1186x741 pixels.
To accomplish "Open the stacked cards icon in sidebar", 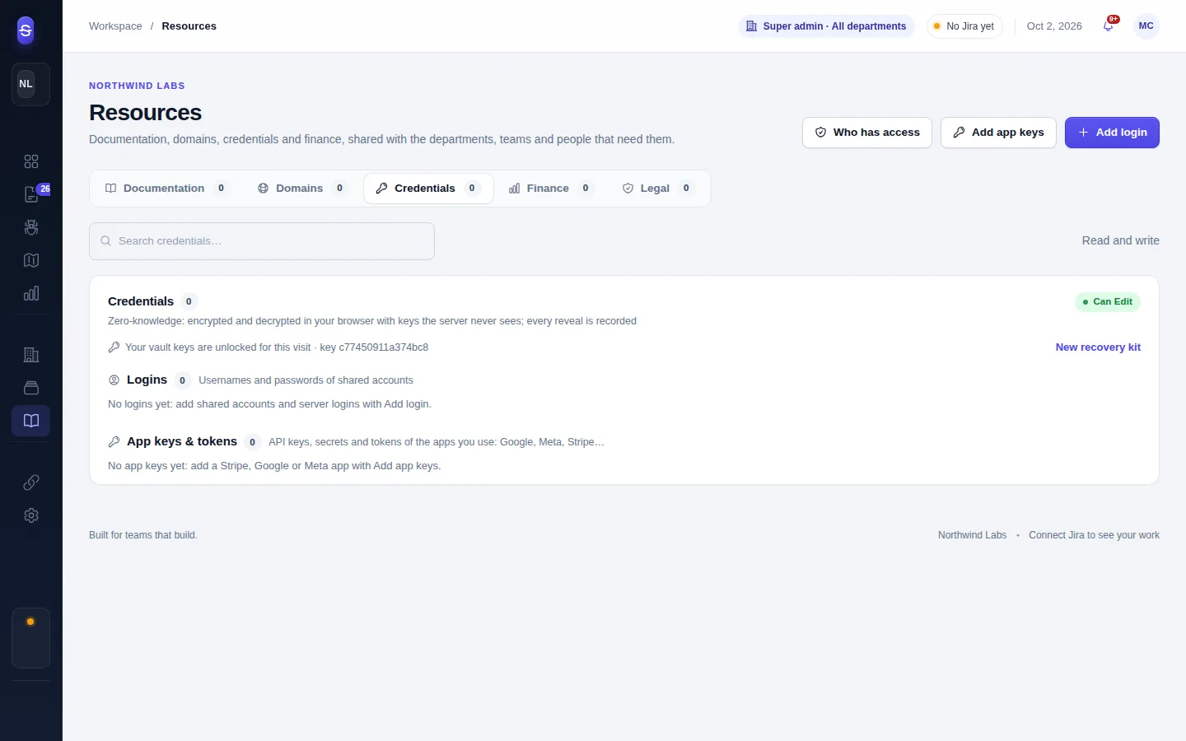I will click(x=31, y=388).
